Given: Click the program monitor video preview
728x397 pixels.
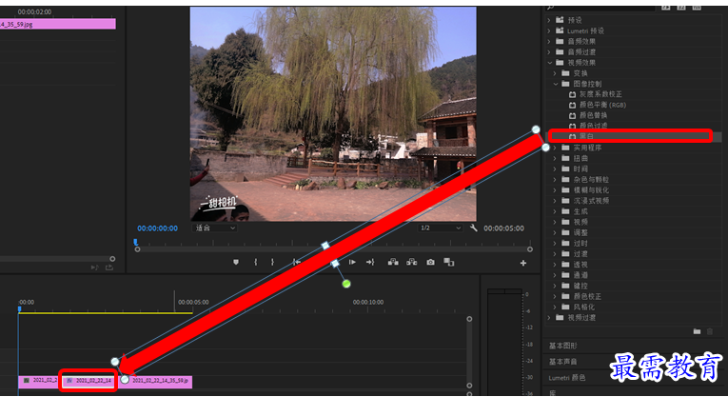Looking at the screenshot, I should [333, 113].
